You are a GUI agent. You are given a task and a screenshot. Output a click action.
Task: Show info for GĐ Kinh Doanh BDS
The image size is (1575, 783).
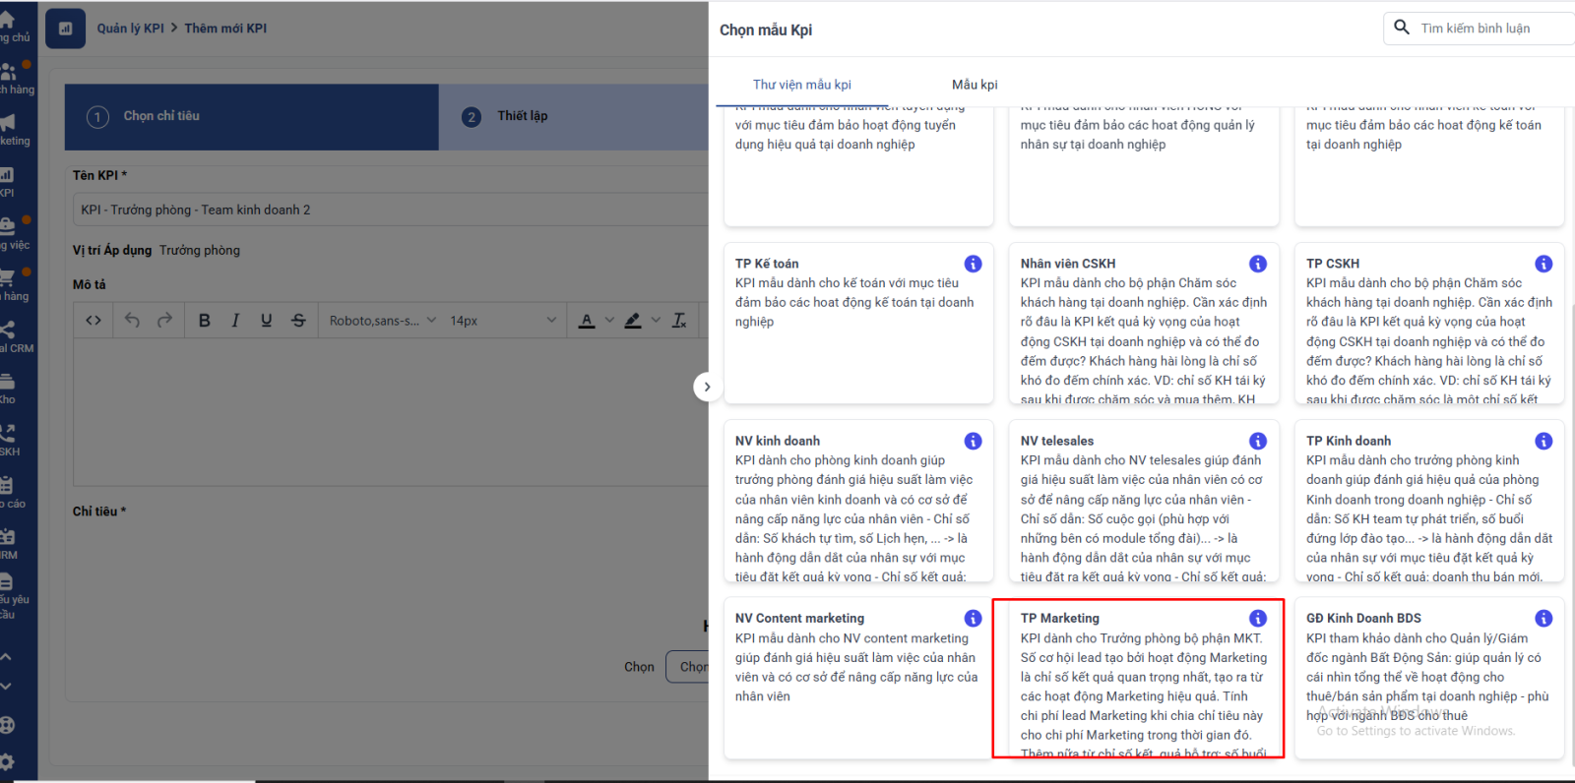click(x=1543, y=618)
